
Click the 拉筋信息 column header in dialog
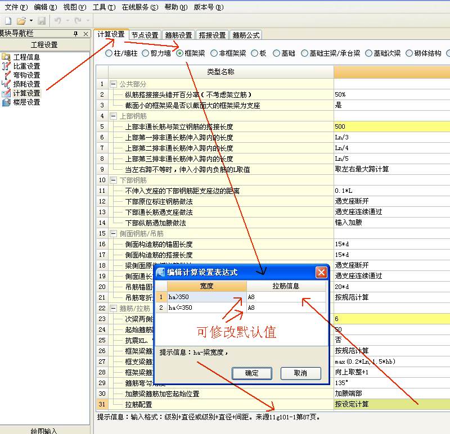286,286
